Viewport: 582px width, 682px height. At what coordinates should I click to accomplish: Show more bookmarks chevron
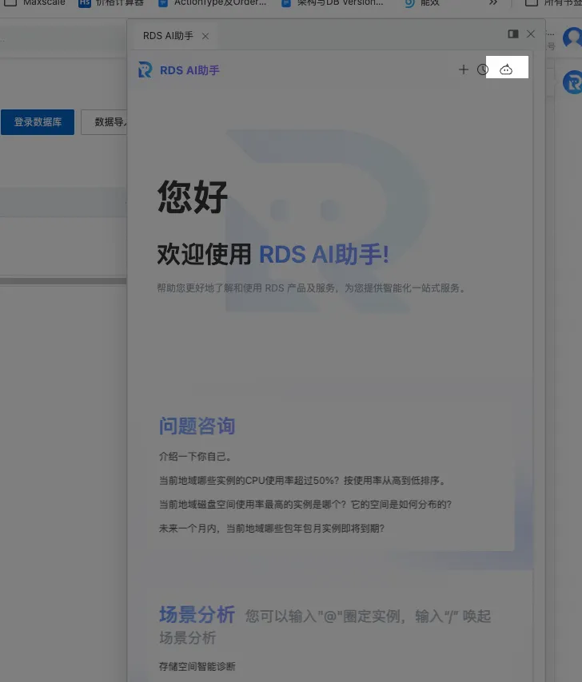(492, 2)
